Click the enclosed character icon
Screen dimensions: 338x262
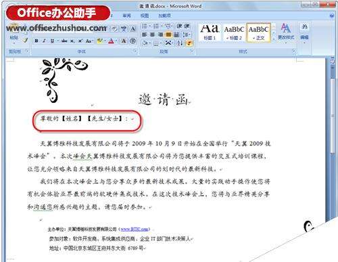pyautogui.click(x=133, y=41)
